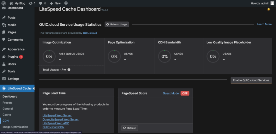Image resolution: width=276 pixels, height=134 pixels.
Task: Open the WordPress logo menu
Action: click(4, 3)
